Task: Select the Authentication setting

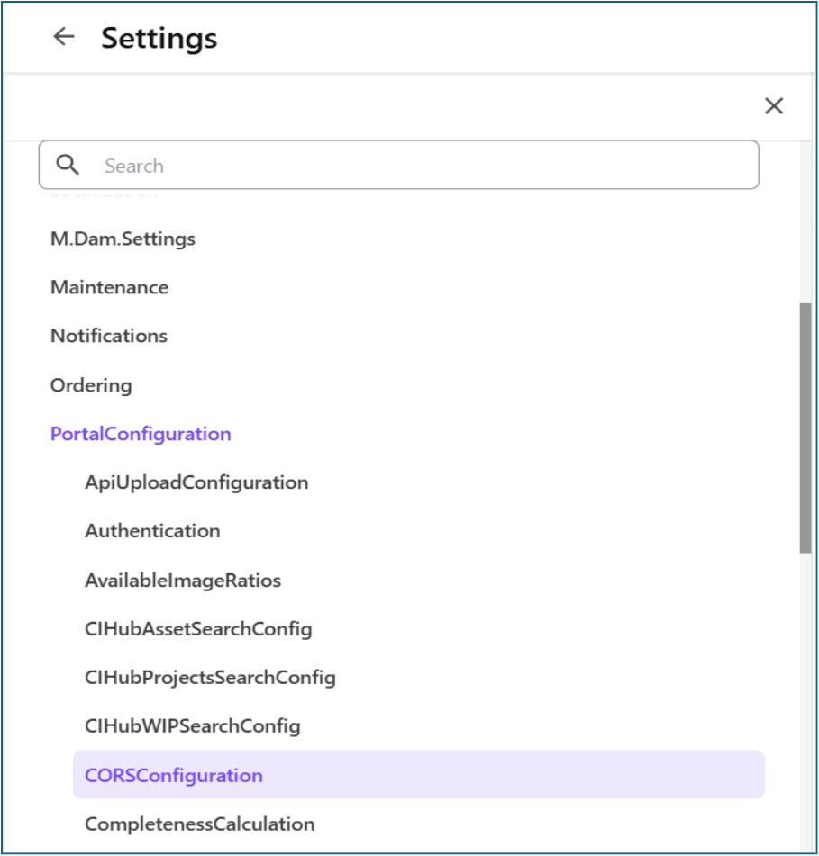Action: 152,531
